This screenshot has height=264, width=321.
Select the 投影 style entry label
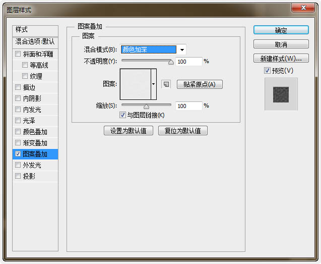pyautogui.click(x=29, y=176)
